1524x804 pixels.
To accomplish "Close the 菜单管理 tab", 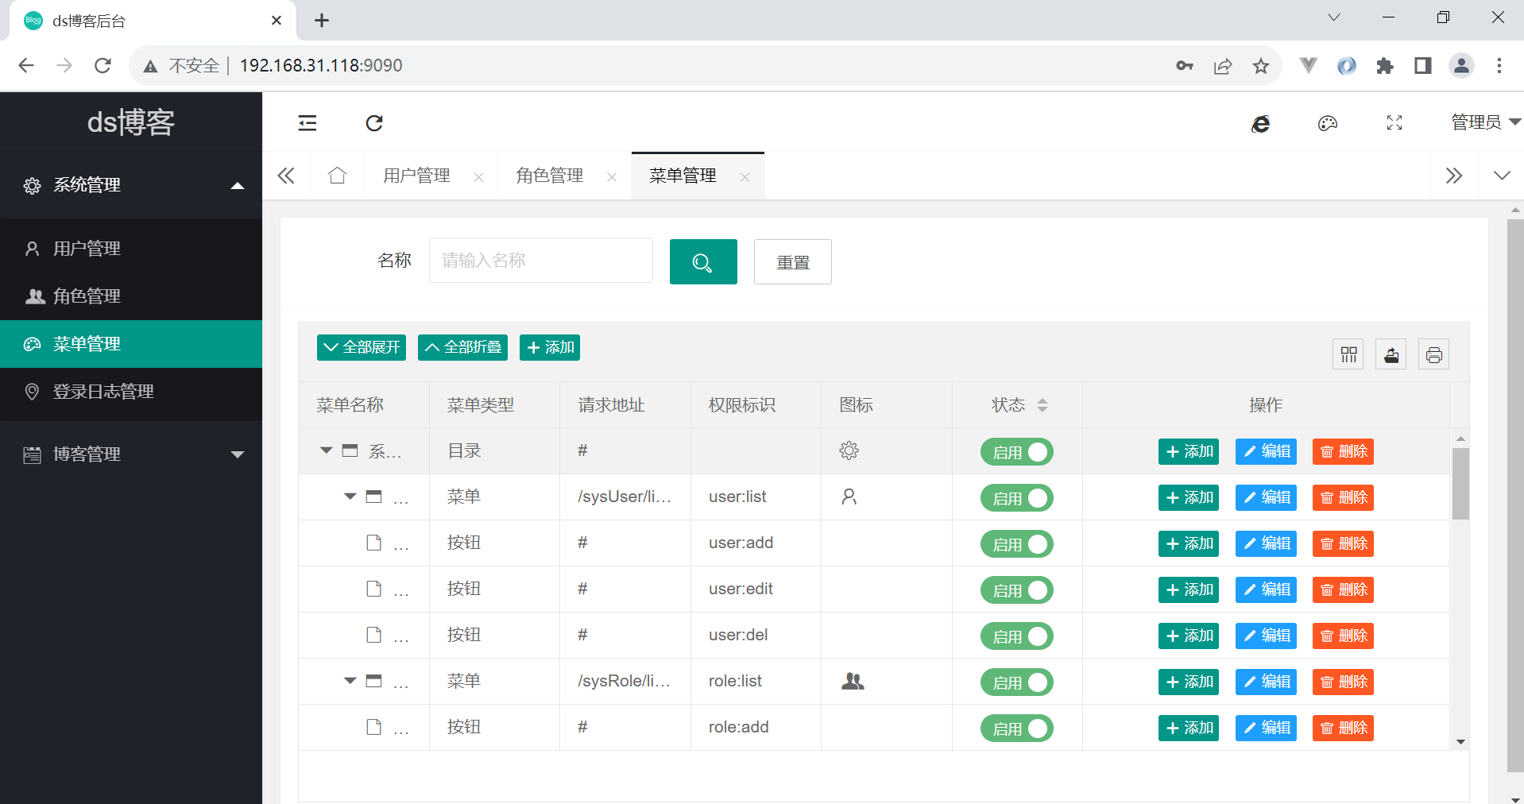I will 745,177.
